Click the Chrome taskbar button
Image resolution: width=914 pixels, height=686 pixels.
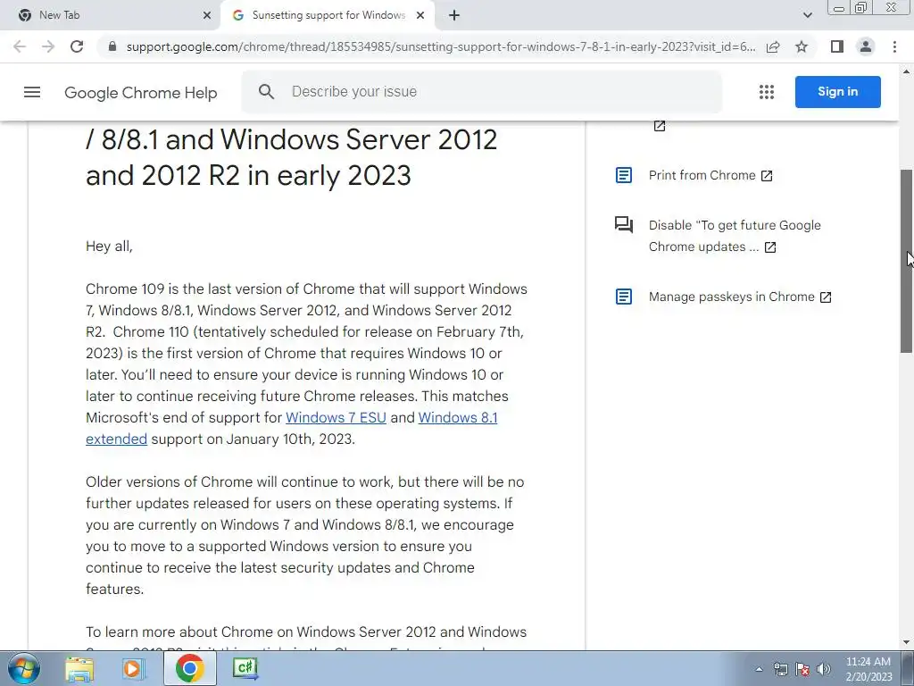click(x=190, y=668)
